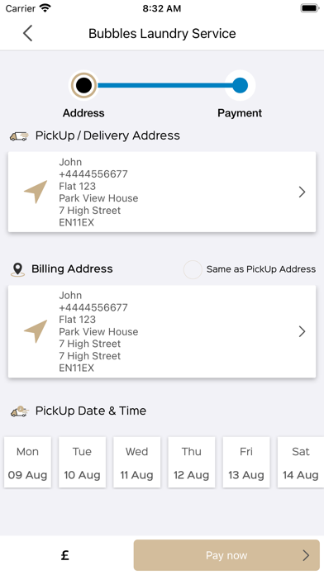
Task: Click the van clock icon beside PickUp Date & Time
Action: click(x=19, y=411)
